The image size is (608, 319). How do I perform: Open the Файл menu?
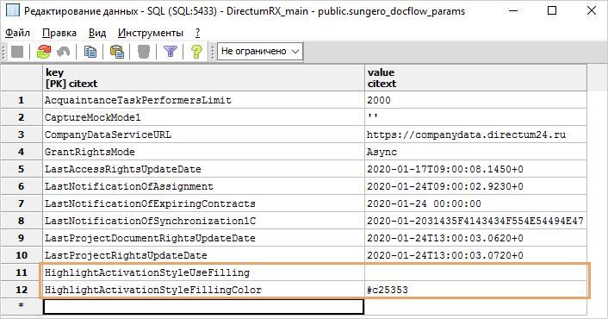17,33
